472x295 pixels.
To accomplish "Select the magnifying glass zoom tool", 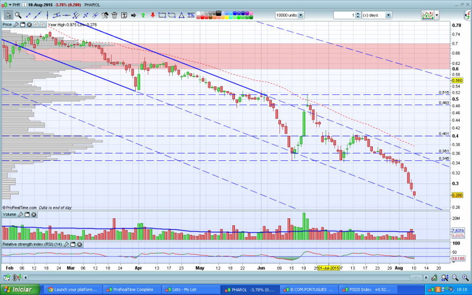I will pyautogui.click(x=18, y=15).
